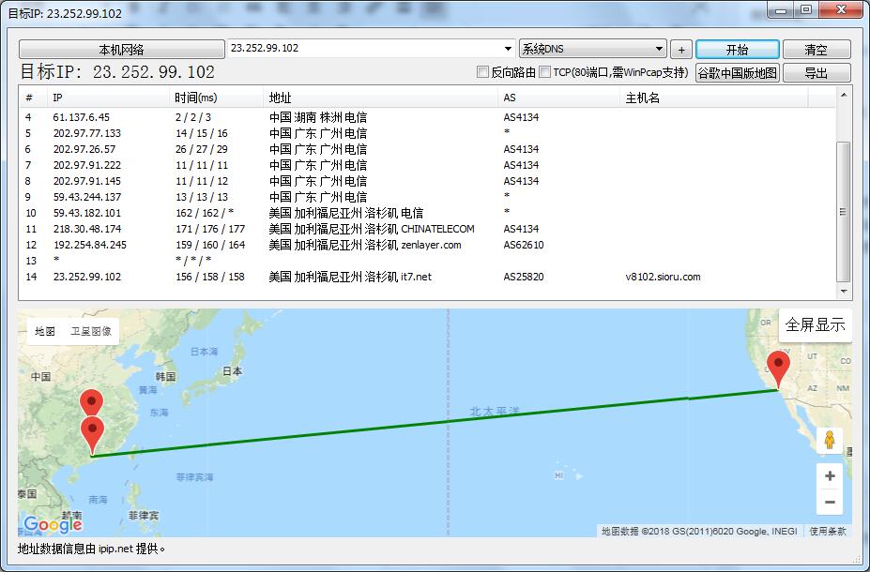This screenshot has width=870, height=572.
Task: Open 全屏显示 fullscreen map
Action: 815,325
